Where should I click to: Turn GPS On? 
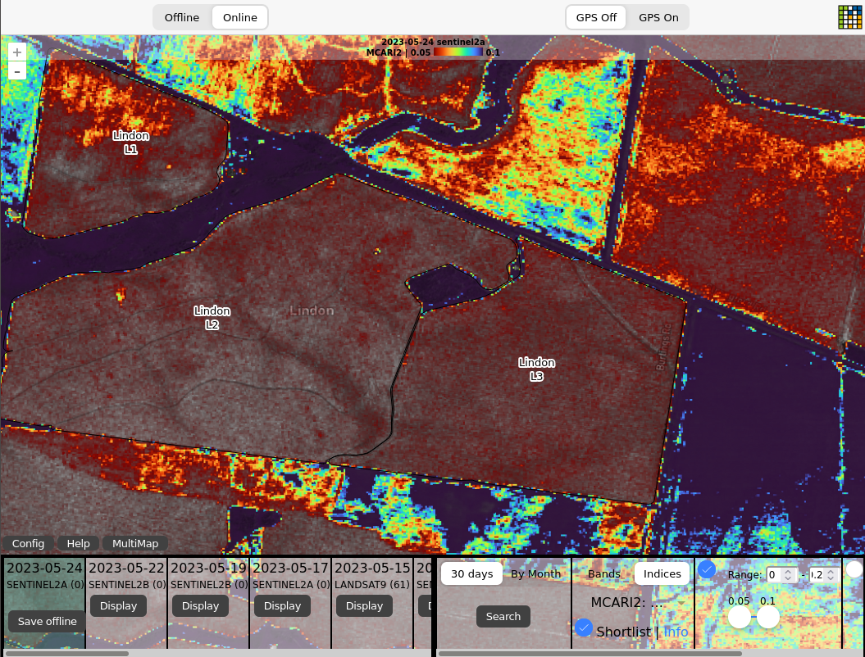[x=658, y=18]
